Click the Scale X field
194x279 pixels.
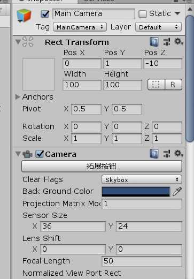(86, 139)
